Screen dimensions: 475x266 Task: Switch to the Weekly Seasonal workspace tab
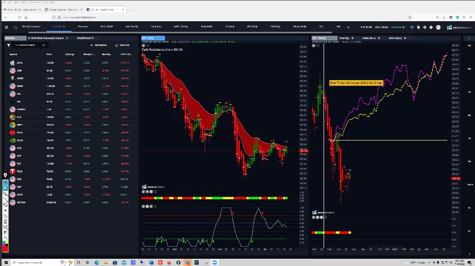pos(31,27)
